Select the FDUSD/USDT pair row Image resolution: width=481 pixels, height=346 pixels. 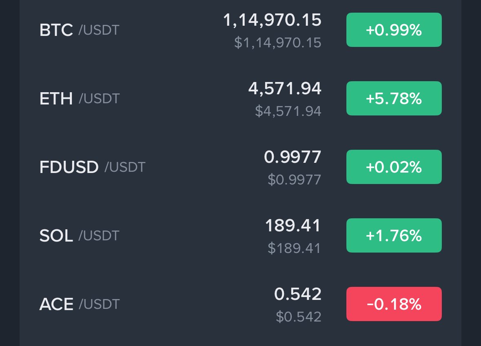241,167
